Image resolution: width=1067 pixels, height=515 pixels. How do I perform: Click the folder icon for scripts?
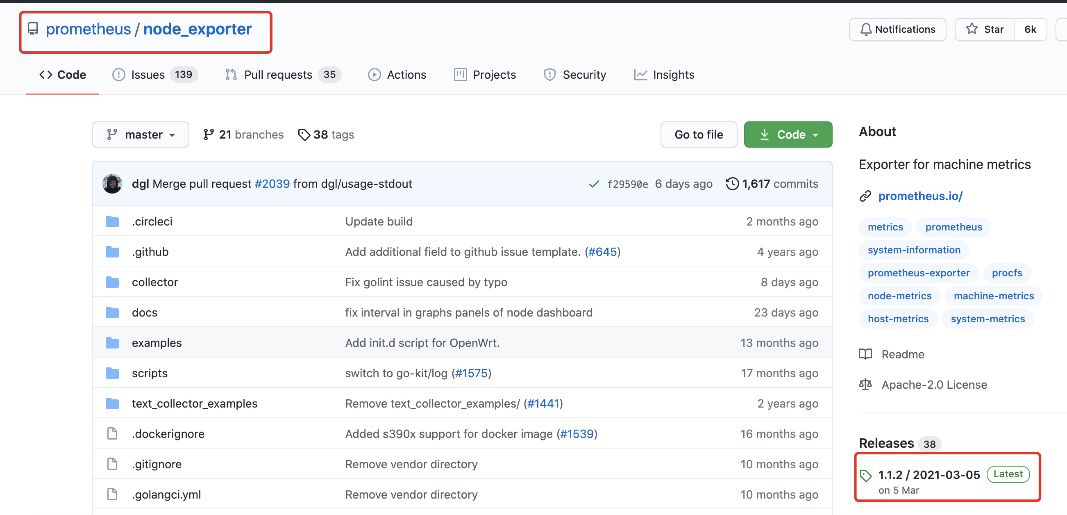(112, 373)
